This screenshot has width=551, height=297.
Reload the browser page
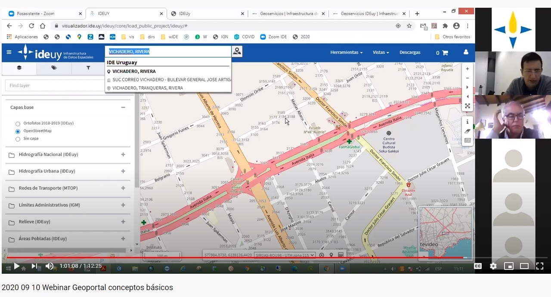(x=31, y=26)
